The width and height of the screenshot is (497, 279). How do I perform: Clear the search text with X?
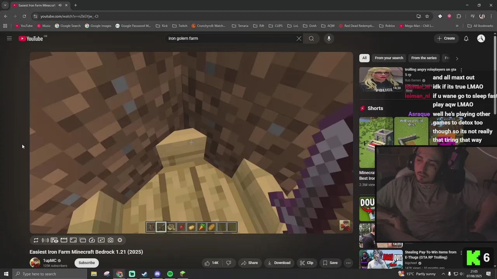click(x=299, y=38)
